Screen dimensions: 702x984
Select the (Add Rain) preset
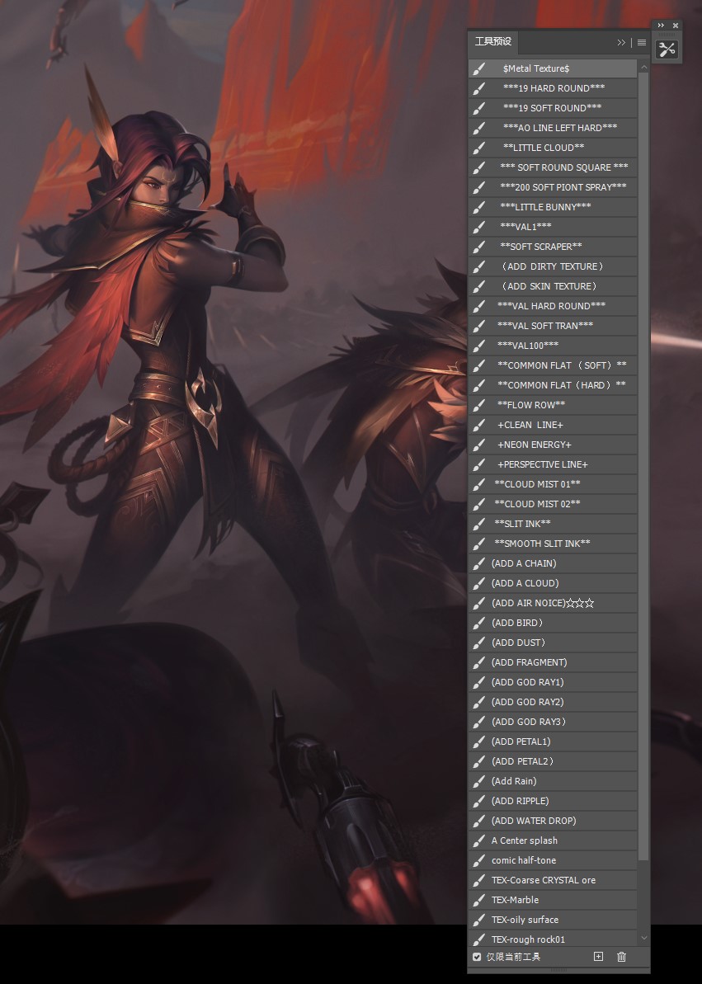pos(553,781)
